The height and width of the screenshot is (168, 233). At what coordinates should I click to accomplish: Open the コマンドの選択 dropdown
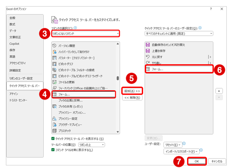click(86, 33)
